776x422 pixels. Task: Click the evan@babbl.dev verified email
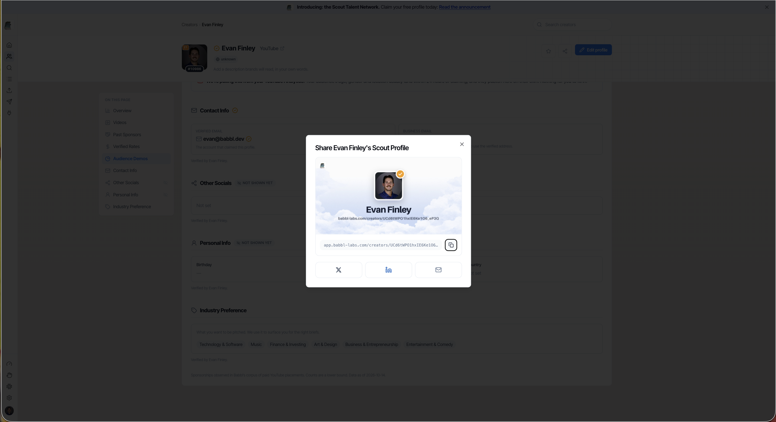click(x=224, y=139)
